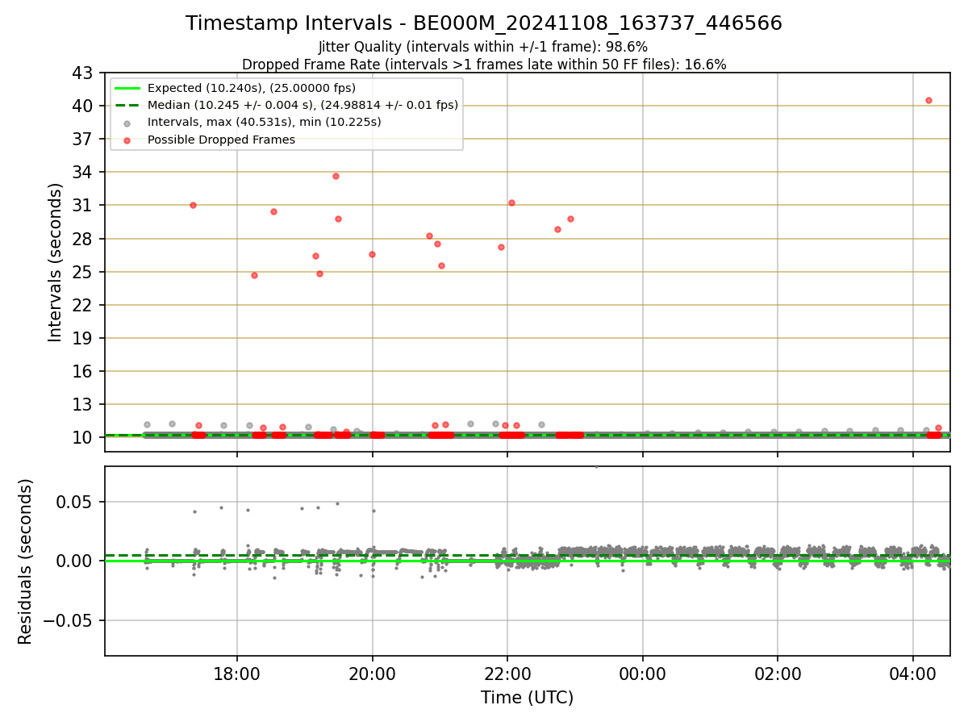Click the '19' y-axis tick label
The image size is (968, 726).
click(x=85, y=339)
